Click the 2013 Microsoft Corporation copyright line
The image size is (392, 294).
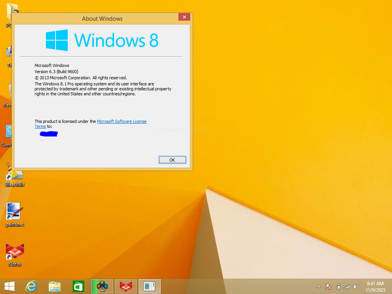click(x=81, y=78)
